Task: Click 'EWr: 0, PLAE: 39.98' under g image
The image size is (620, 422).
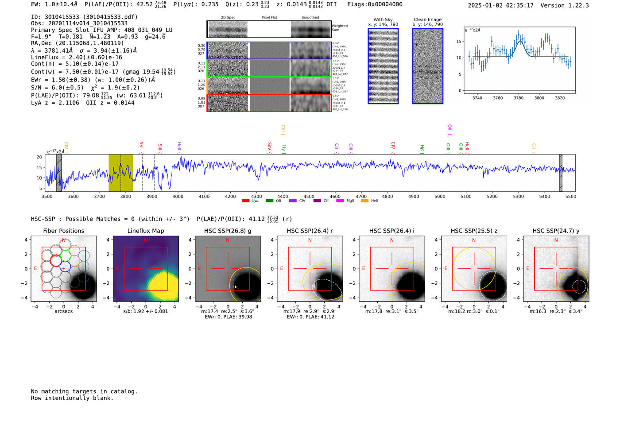Action: click(229, 317)
